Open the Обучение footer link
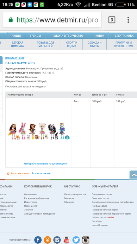The height and width of the screenshot is (244, 137). 69,202
